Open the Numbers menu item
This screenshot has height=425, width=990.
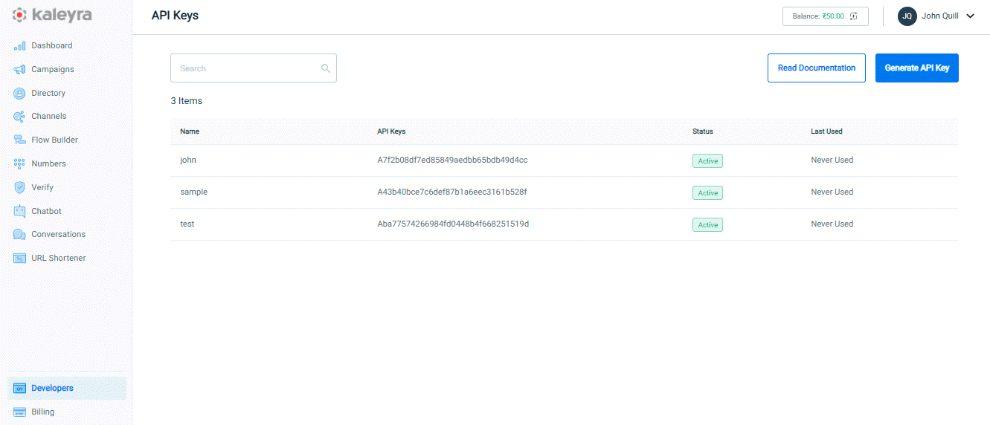coord(48,164)
